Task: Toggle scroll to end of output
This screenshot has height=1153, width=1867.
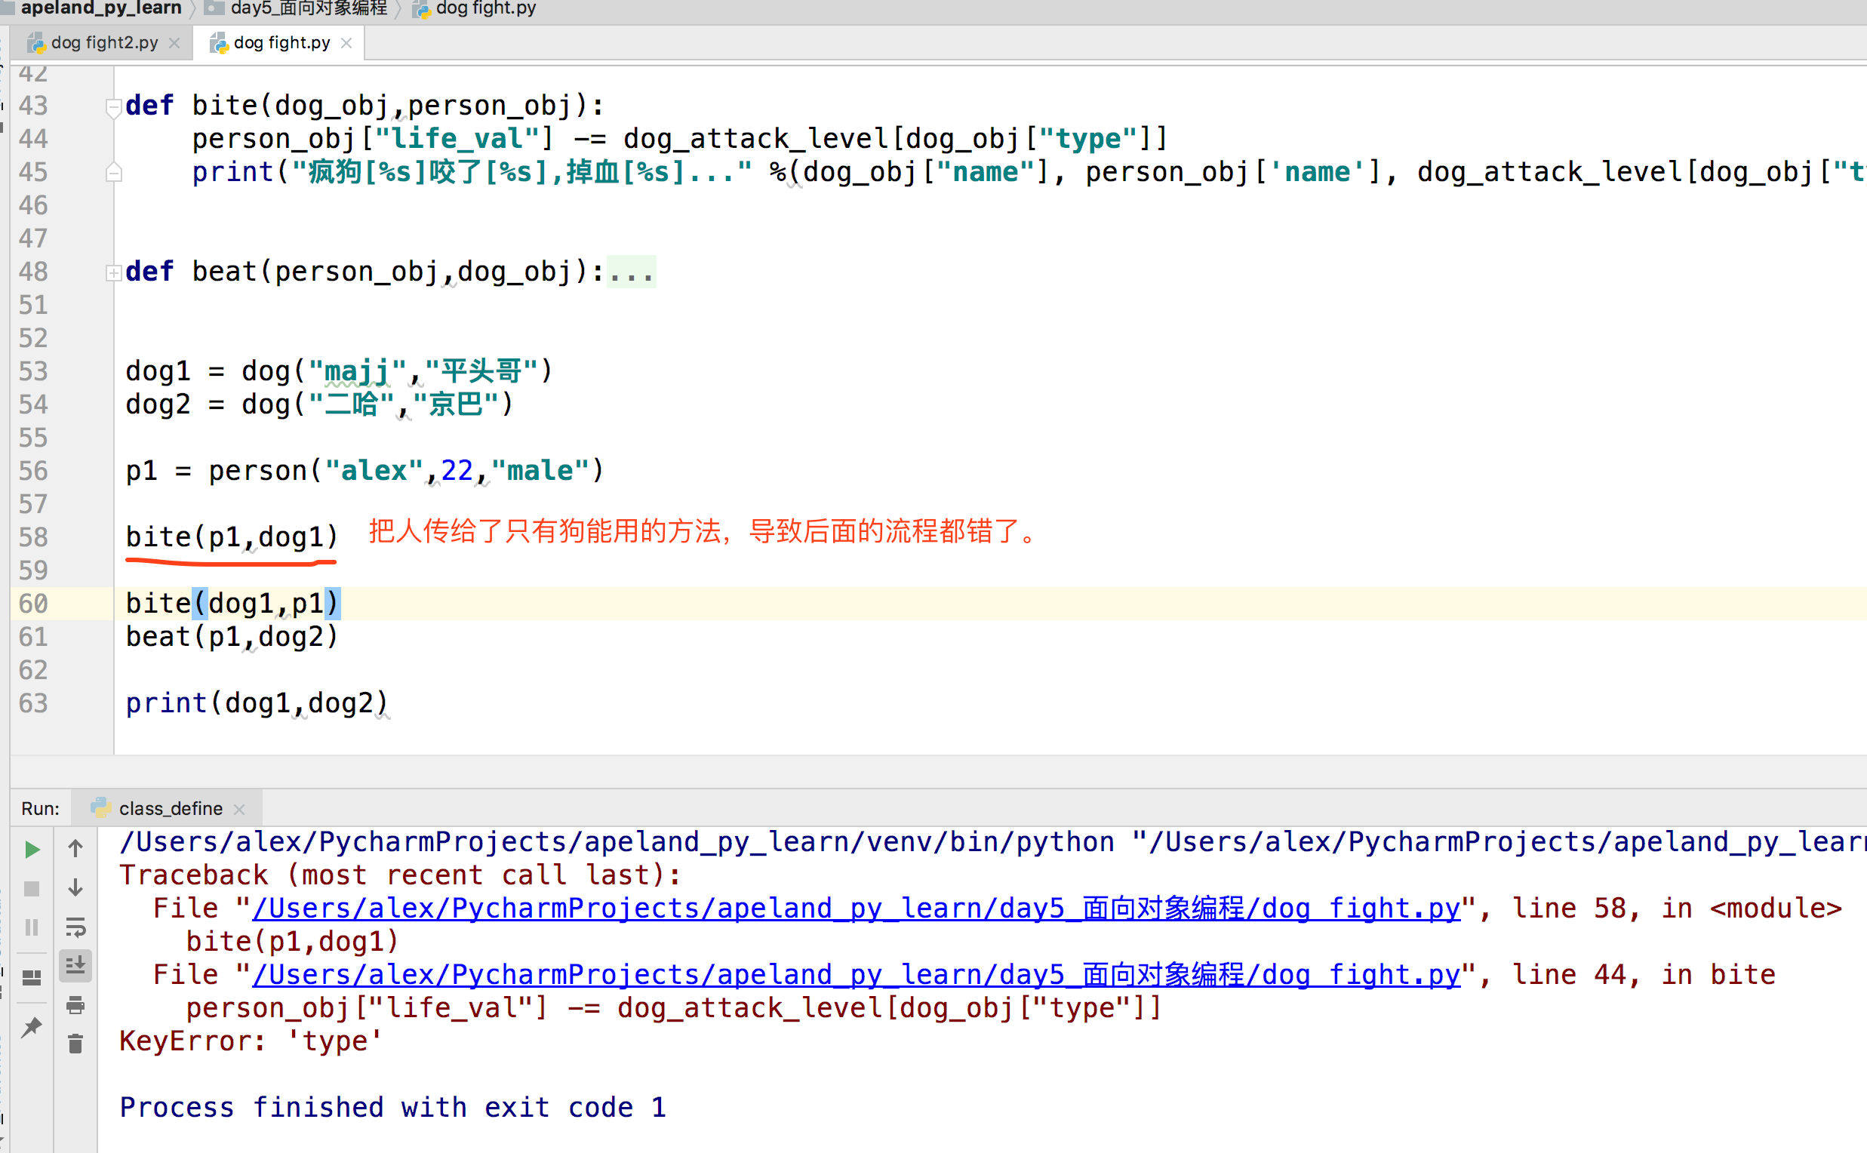Action: 75,966
